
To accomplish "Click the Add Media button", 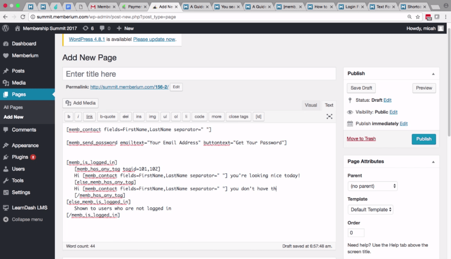I will [81, 103].
